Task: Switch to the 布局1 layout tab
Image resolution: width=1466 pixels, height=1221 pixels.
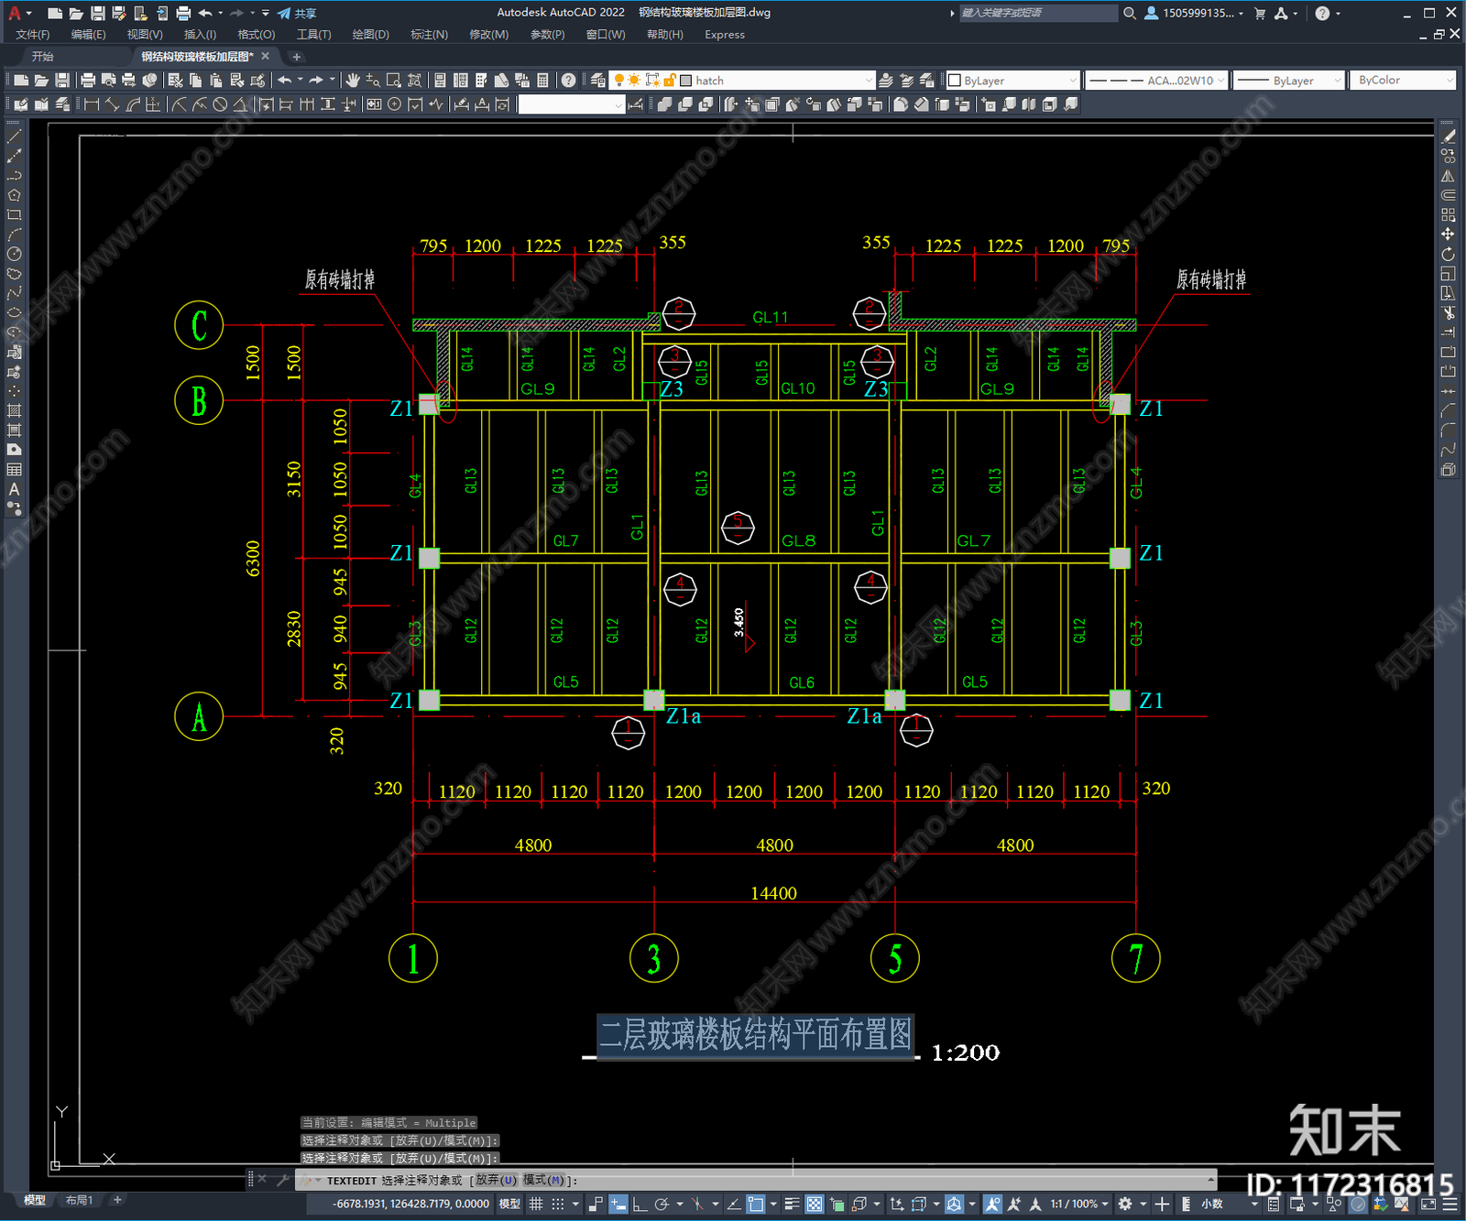Action: click(79, 1200)
